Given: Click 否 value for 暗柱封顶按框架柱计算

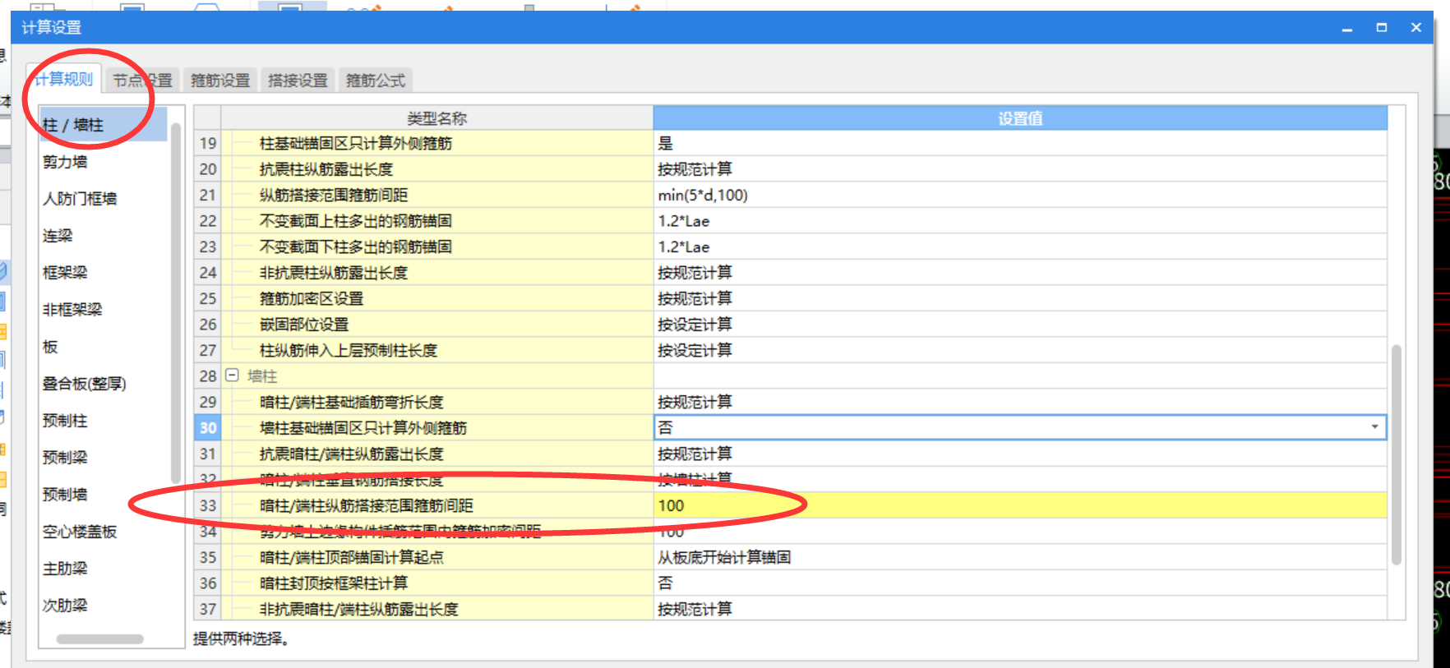Looking at the screenshot, I should pos(1020,583).
